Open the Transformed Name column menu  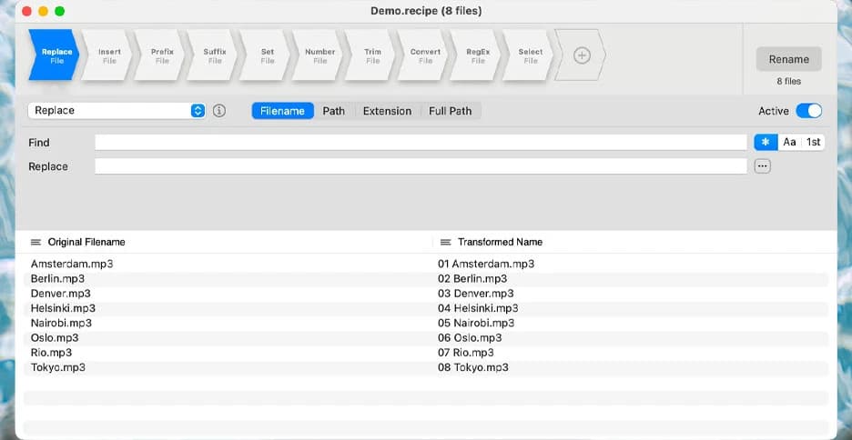click(445, 243)
